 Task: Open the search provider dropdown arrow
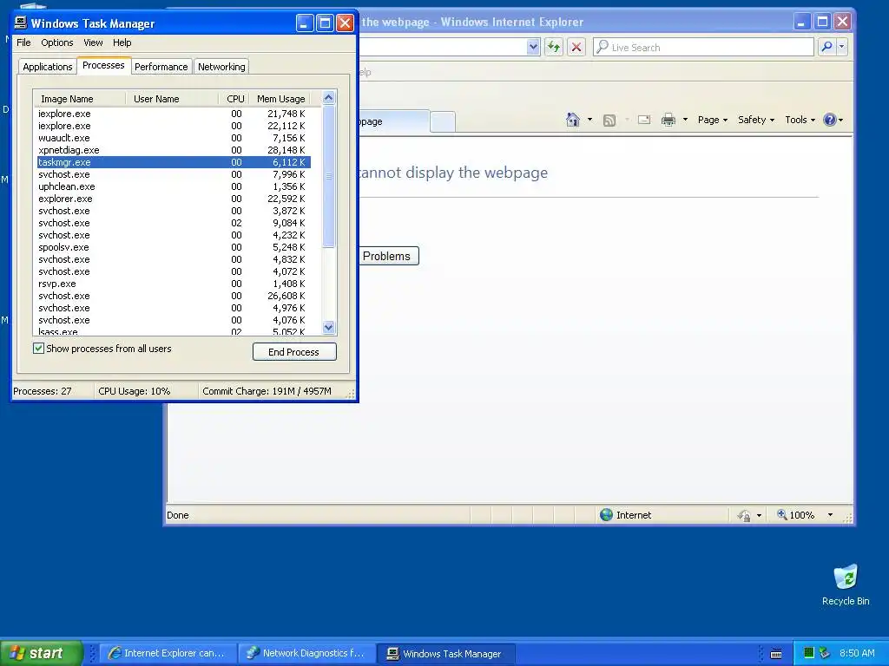click(x=842, y=47)
